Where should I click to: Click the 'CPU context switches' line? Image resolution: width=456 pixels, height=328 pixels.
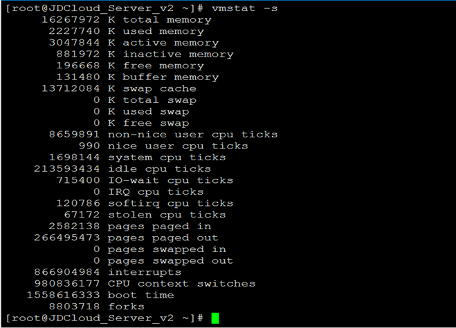[181, 283]
